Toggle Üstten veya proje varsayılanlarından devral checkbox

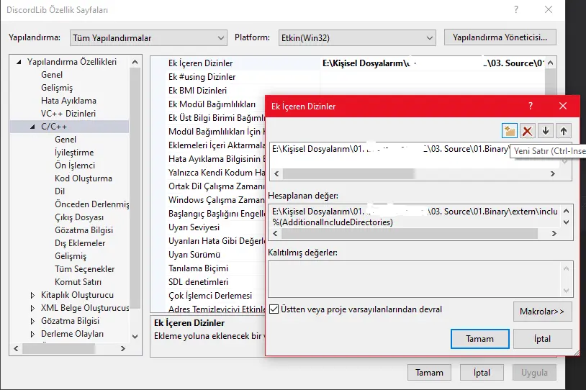coord(274,309)
